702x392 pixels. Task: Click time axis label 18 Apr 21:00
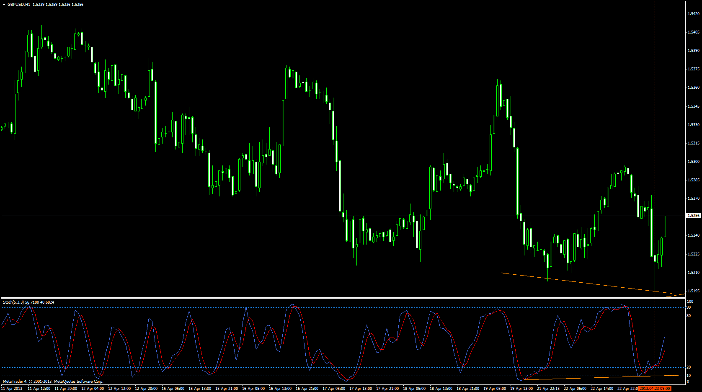468,389
